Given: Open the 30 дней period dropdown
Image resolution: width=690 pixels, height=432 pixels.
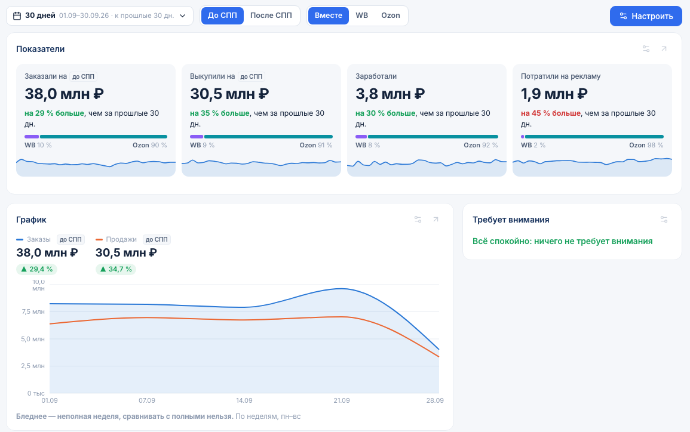Looking at the screenshot, I should 99,16.
